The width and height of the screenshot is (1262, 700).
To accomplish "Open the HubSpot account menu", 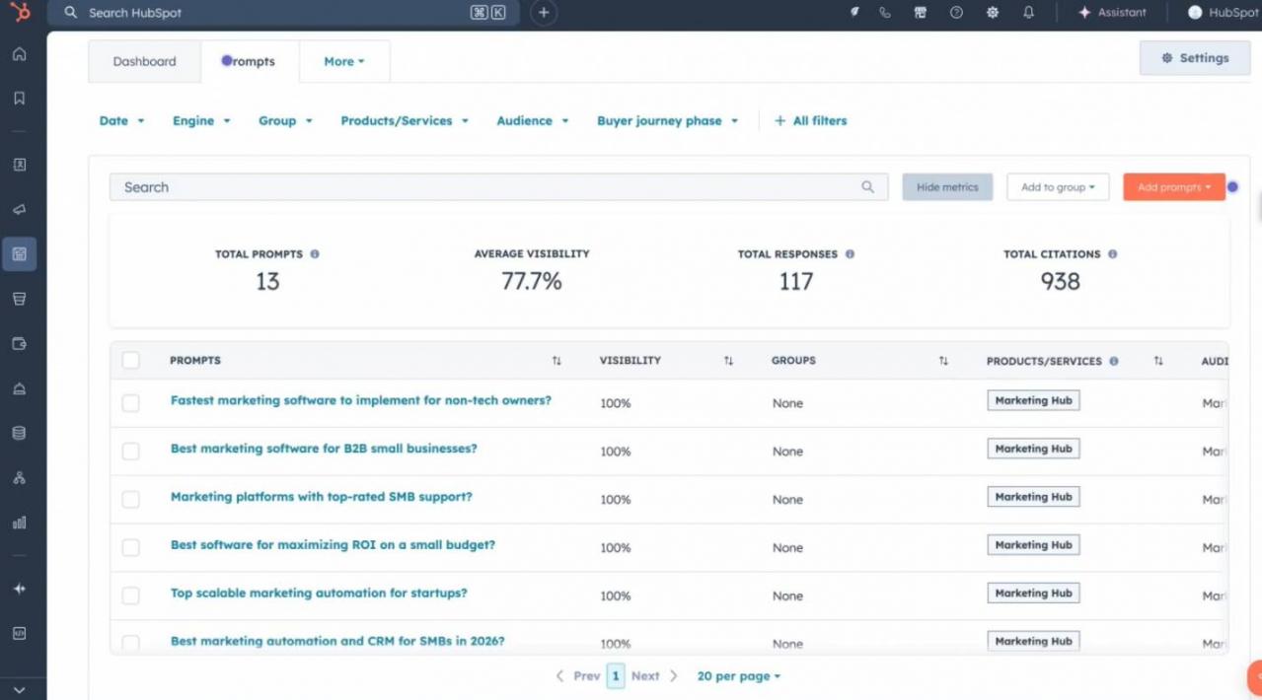I will [1224, 13].
